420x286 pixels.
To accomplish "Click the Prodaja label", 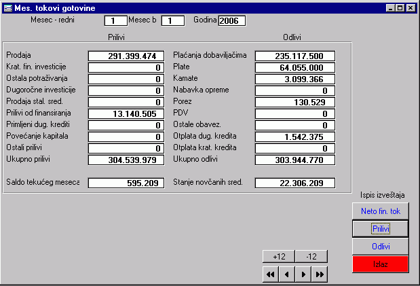I will click(x=18, y=55).
